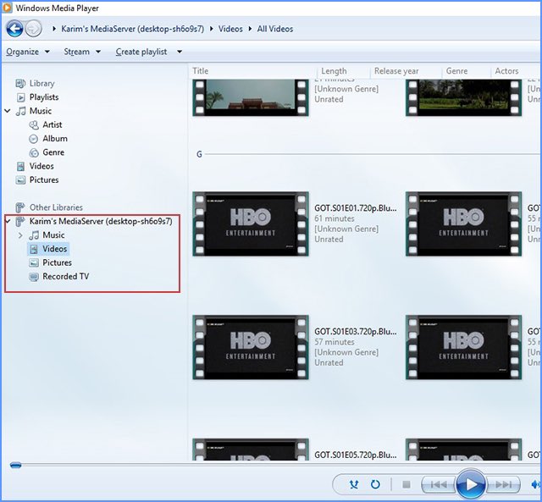Click music note icon under Karim's MediaServer
Screen dimensions: 542x502
(x=34, y=235)
